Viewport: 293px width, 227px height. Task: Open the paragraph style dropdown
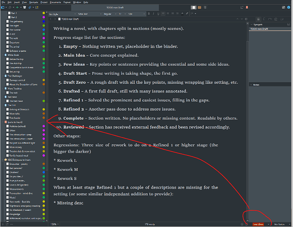62,14
